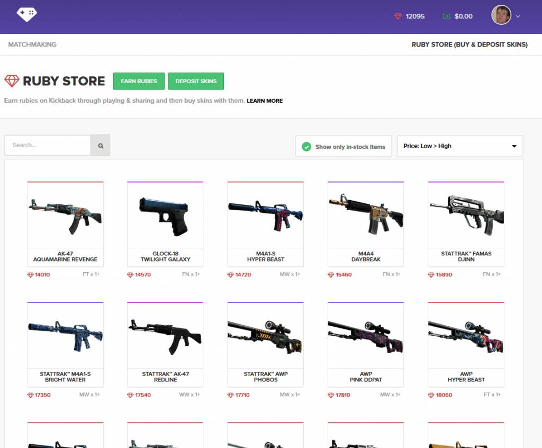The height and width of the screenshot is (448, 542).
Task: Click the AWP Pink DDPAT name label
Action: point(366,377)
